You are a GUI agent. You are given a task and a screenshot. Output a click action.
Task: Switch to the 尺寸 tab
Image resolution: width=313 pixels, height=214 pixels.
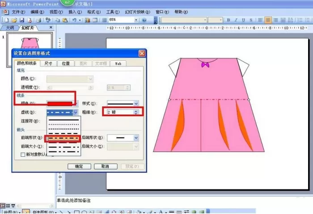(x=48, y=63)
